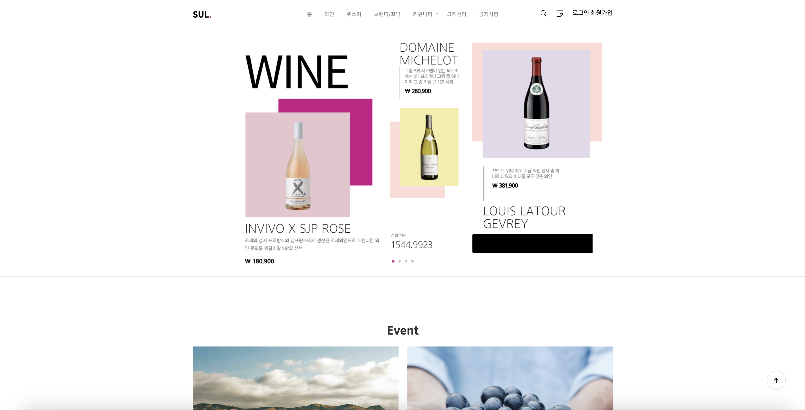Click the black button below Louis Latour Gevrey
The width and height of the screenshot is (805, 410).
(532, 243)
